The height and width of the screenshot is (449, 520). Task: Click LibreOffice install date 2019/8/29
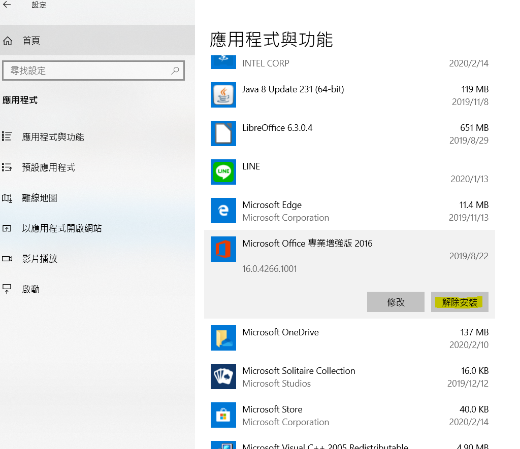(x=469, y=141)
